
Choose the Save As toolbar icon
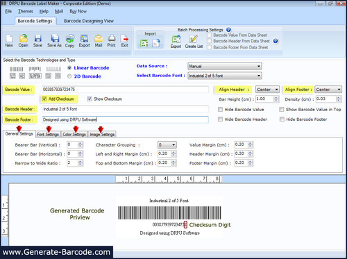(54, 40)
